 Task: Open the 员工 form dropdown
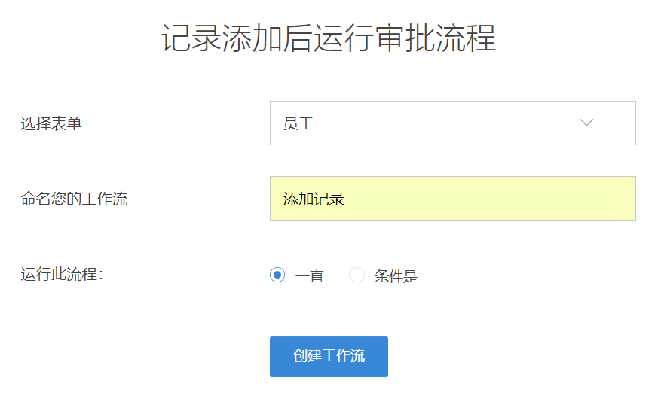452,123
